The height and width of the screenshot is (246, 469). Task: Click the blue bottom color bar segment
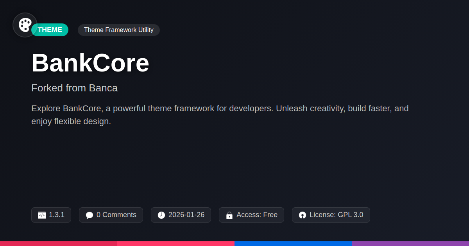pyautogui.click(x=293, y=244)
